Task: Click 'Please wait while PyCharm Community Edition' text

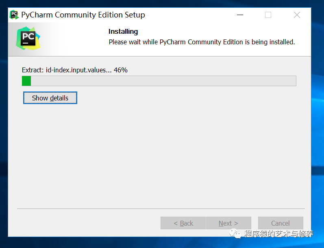Action: [176, 42]
